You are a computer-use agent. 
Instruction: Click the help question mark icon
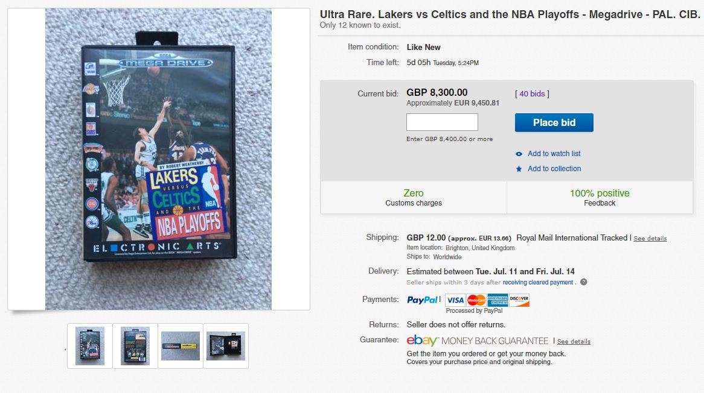point(583,282)
